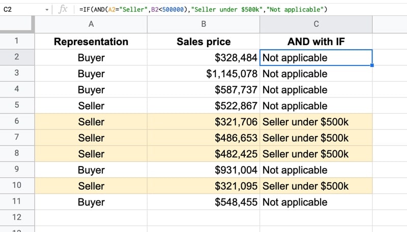This screenshot has width=407, height=232.
Task: Click 'Seller under $500k' in row 10
Action: (316, 186)
